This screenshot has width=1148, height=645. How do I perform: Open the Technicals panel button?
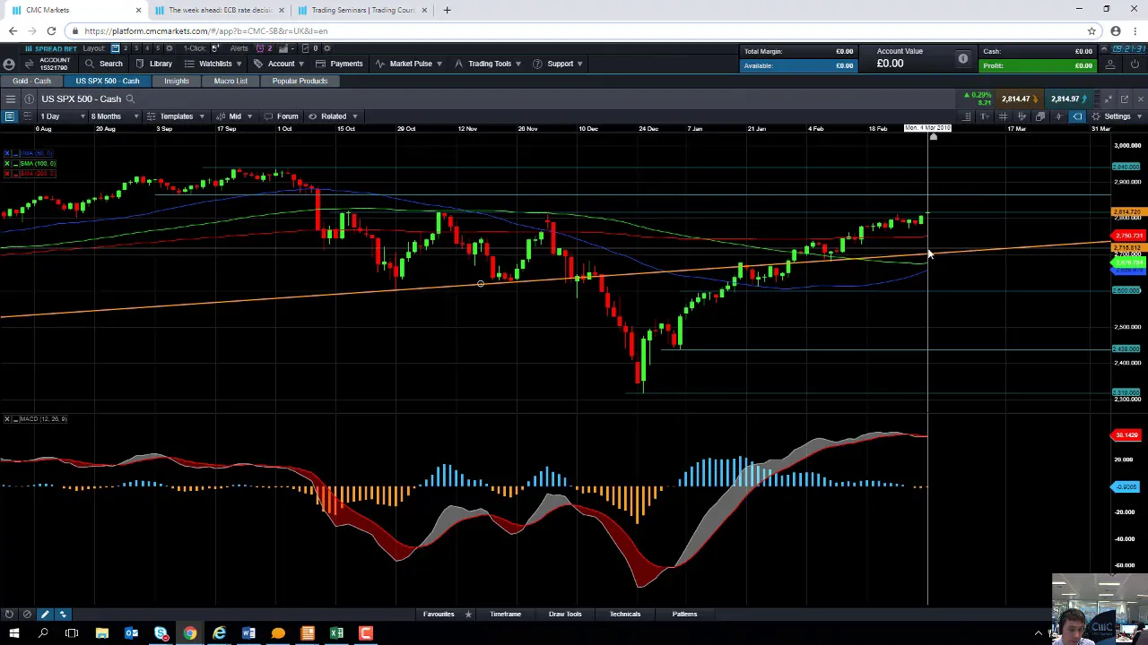tap(625, 615)
